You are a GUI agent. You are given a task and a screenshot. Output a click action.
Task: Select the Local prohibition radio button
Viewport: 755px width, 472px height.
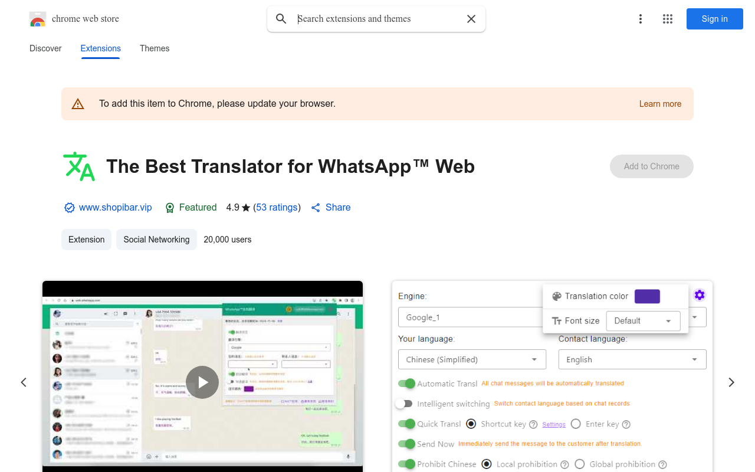[487, 464]
